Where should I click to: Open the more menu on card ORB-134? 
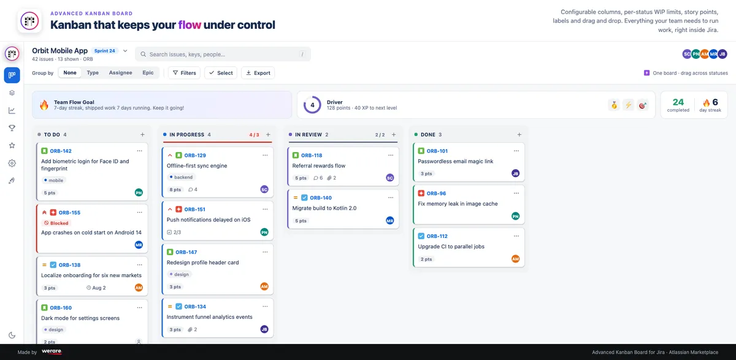click(x=266, y=306)
